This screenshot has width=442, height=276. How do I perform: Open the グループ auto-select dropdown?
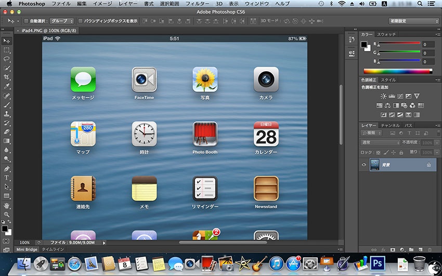62,21
